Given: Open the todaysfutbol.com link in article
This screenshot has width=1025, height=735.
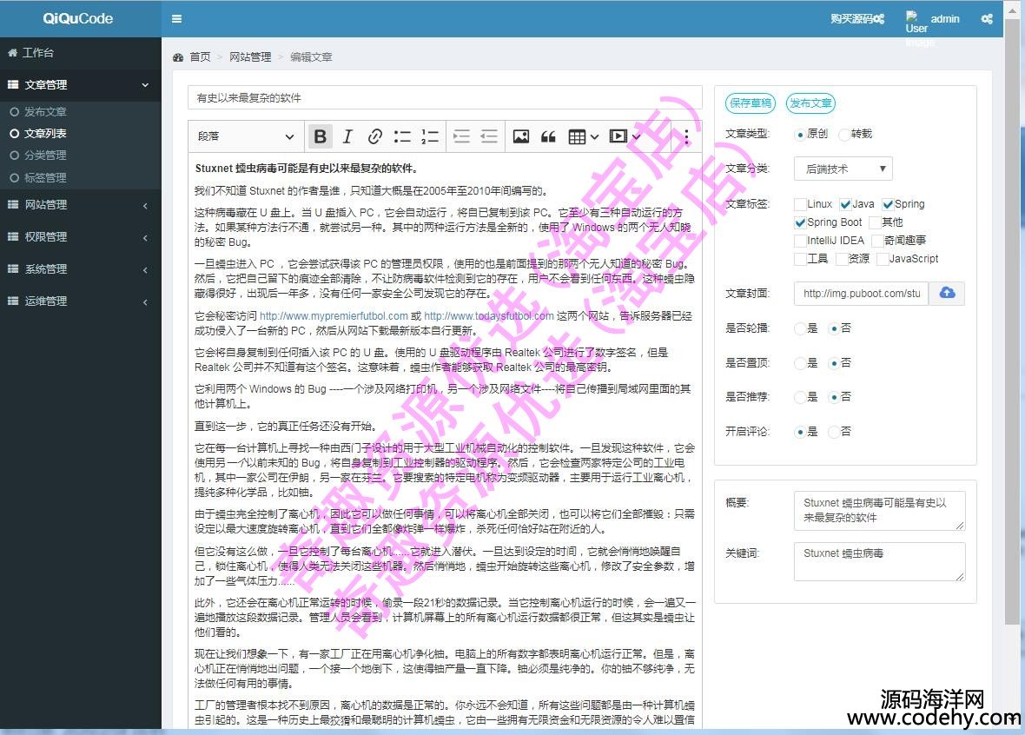Looking at the screenshot, I should (x=489, y=316).
